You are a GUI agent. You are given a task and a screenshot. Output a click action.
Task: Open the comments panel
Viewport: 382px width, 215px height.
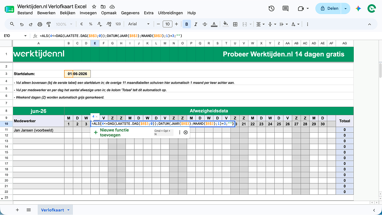[x=285, y=8]
